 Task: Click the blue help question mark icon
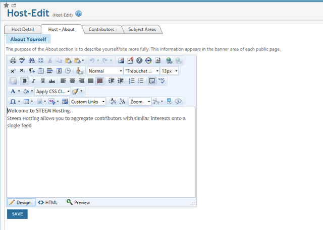coord(79,14)
